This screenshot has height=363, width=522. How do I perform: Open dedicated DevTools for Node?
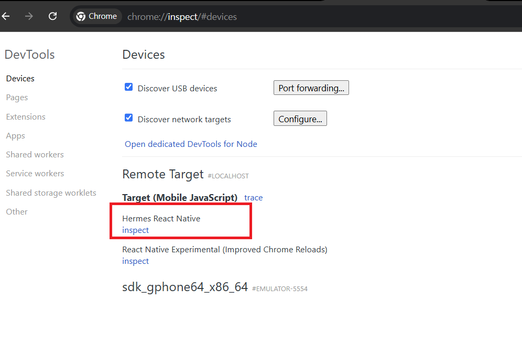pyautogui.click(x=191, y=144)
